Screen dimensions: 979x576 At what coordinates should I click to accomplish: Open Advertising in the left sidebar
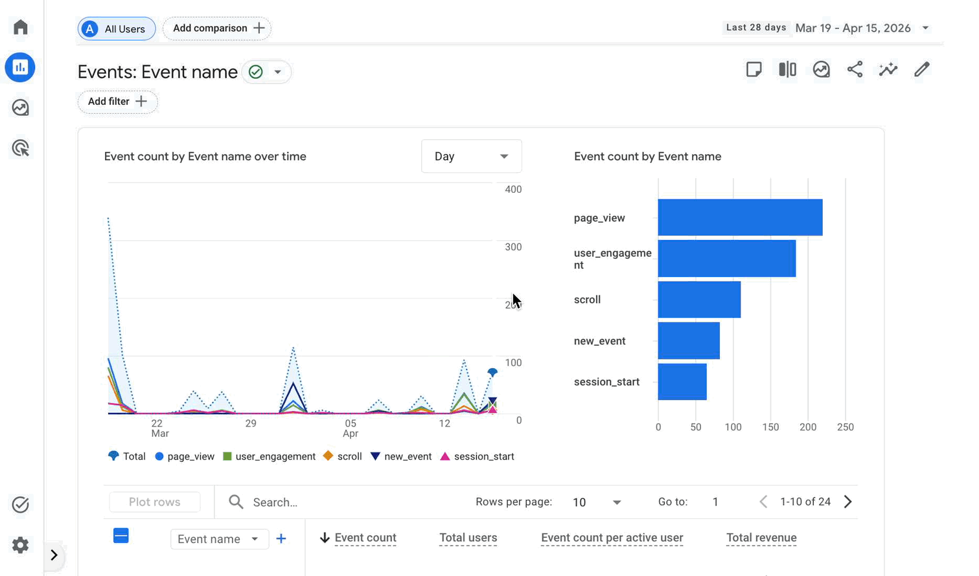click(21, 148)
